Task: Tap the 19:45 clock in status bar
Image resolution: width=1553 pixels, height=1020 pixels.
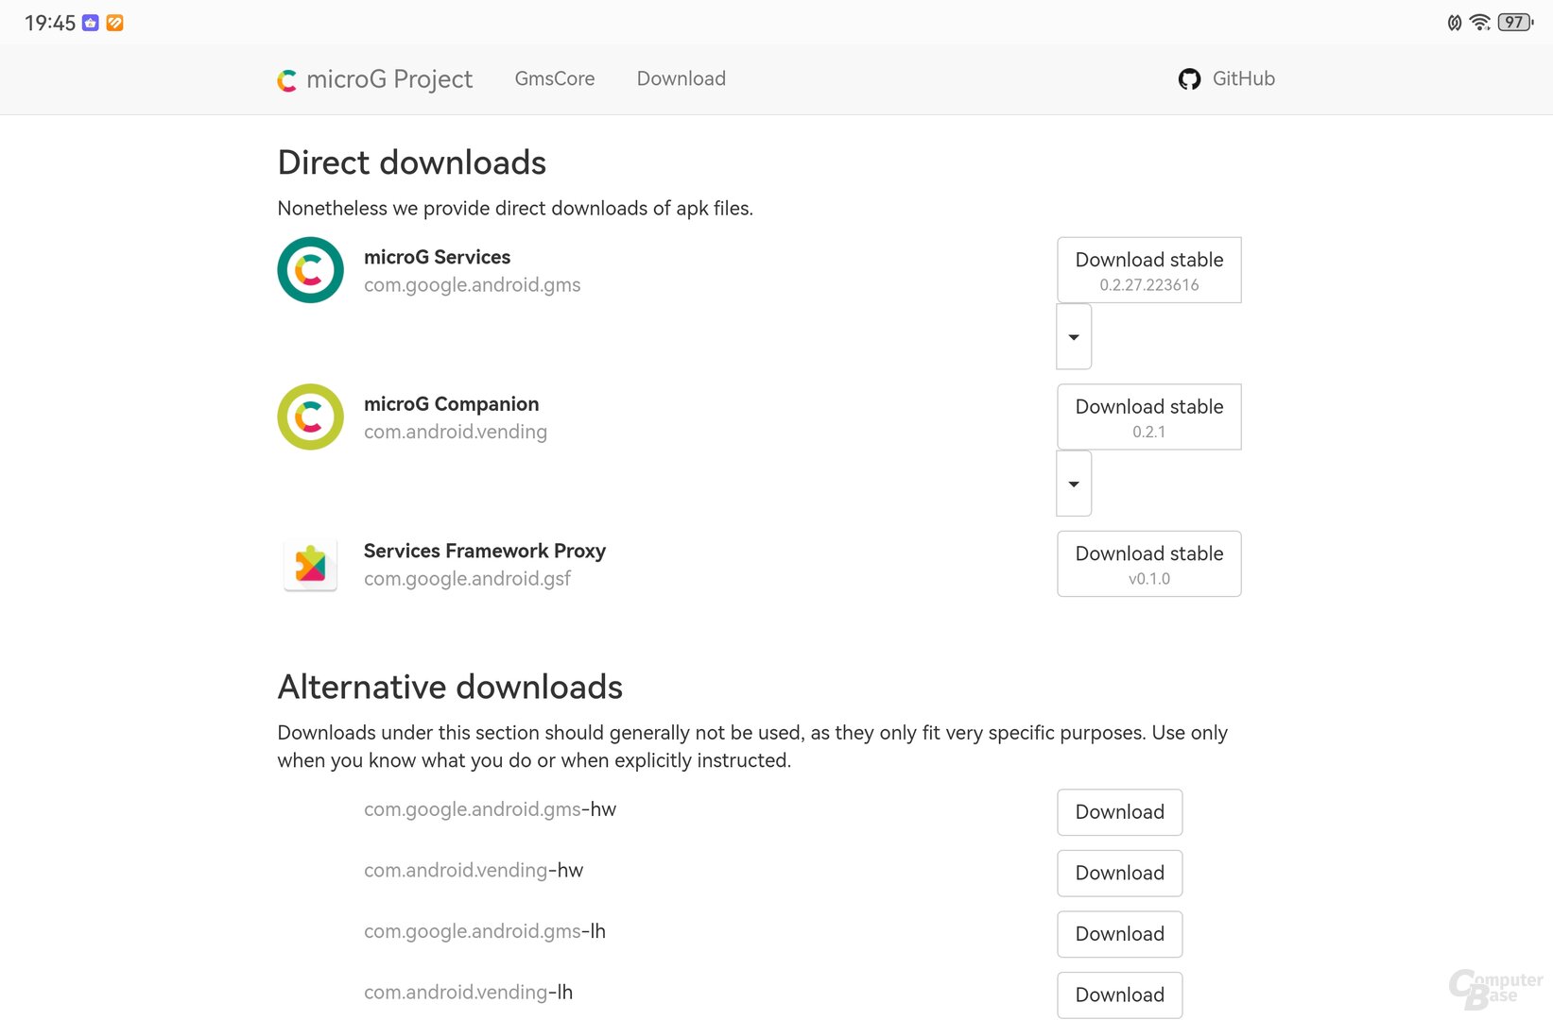Action: coord(50,23)
